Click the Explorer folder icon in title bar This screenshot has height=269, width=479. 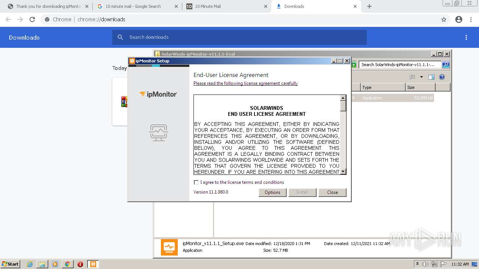(158, 54)
